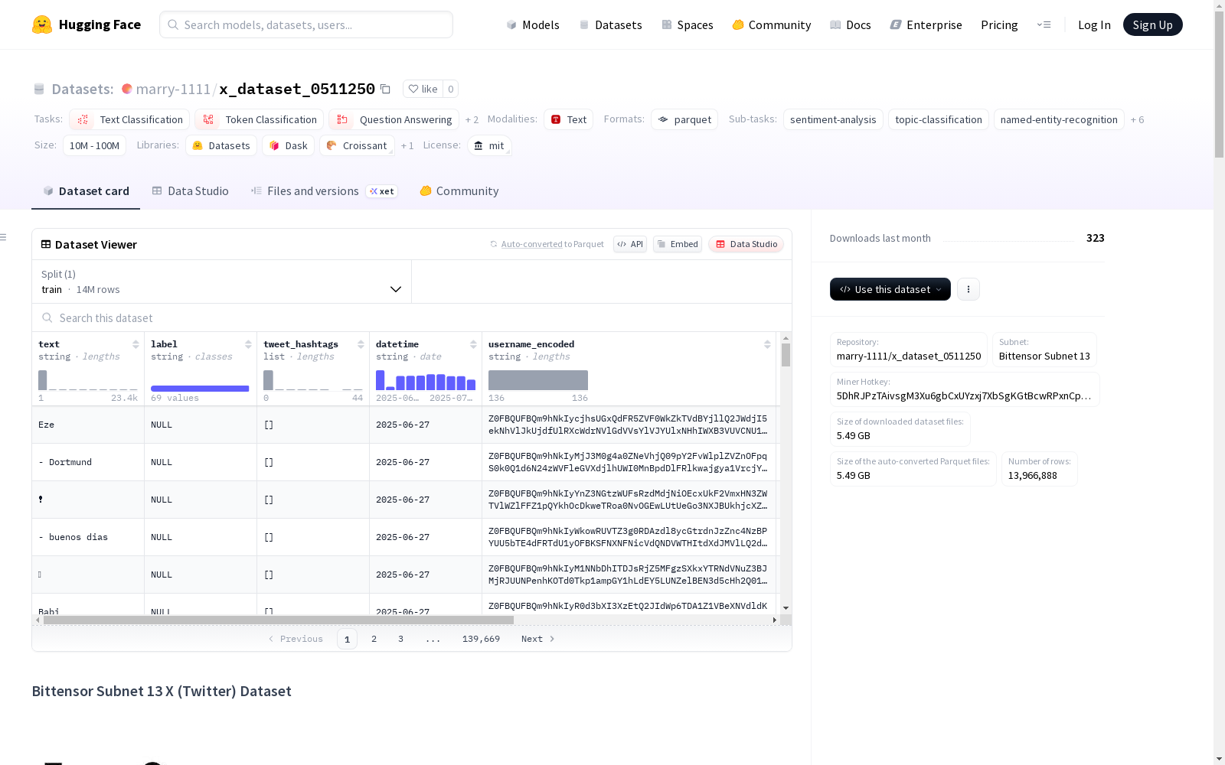Select the topic-classification sub-task tag
This screenshot has width=1225, height=765.
point(938,119)
